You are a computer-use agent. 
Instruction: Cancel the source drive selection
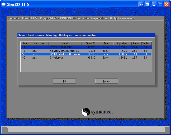(x=107, y=81)
